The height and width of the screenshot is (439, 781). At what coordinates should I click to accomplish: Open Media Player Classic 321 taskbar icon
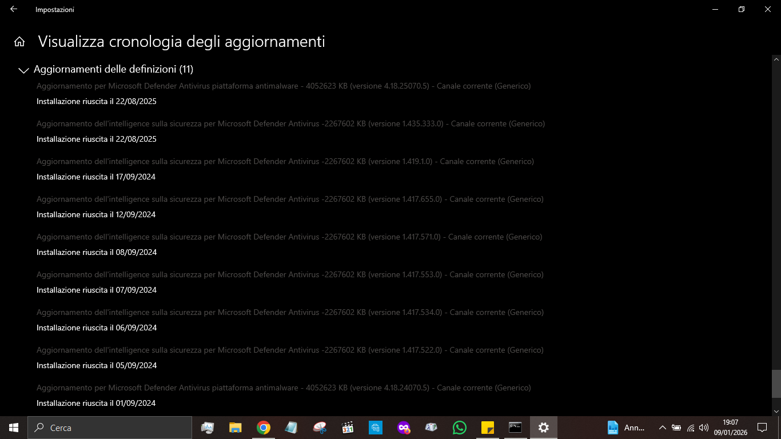tap(348, 428)
